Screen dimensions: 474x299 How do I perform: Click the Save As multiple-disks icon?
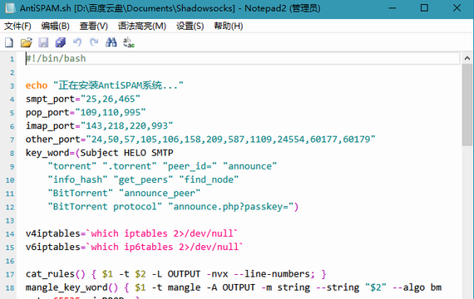click(x=61, y=42)
